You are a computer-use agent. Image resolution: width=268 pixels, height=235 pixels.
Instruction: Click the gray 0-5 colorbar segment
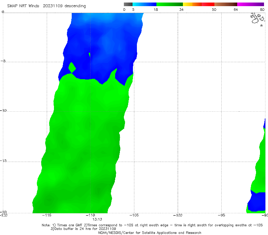[128, 4]
